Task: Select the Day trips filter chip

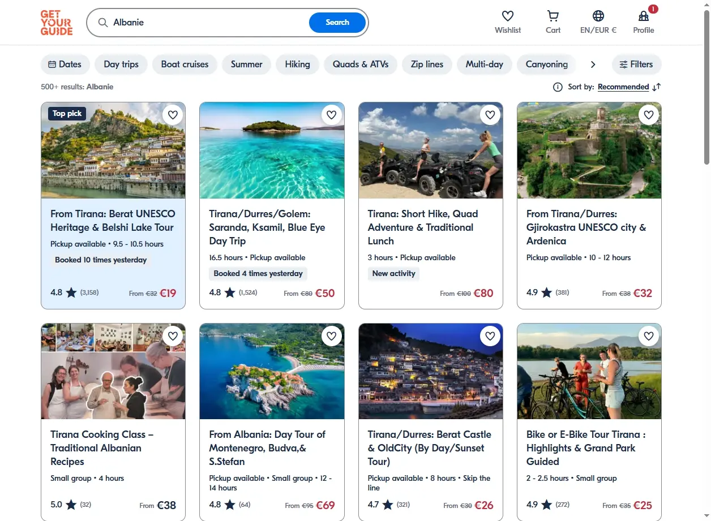Action: (x=121, y=64)
